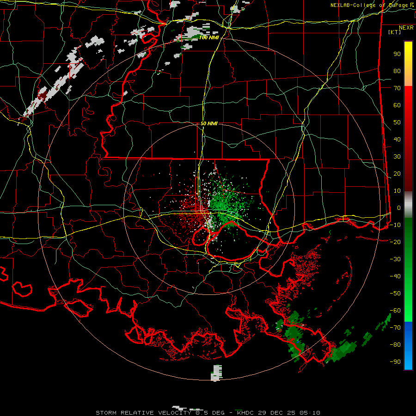Click the positive 20 knot scale value
Screen dimensions: 416x416
click(397, 174)
